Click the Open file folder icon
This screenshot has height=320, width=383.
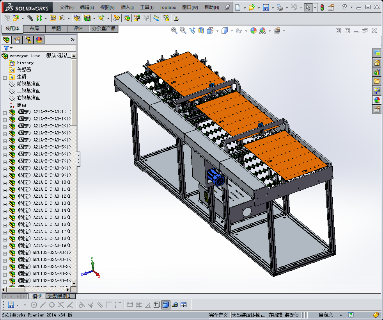(252, 7)
